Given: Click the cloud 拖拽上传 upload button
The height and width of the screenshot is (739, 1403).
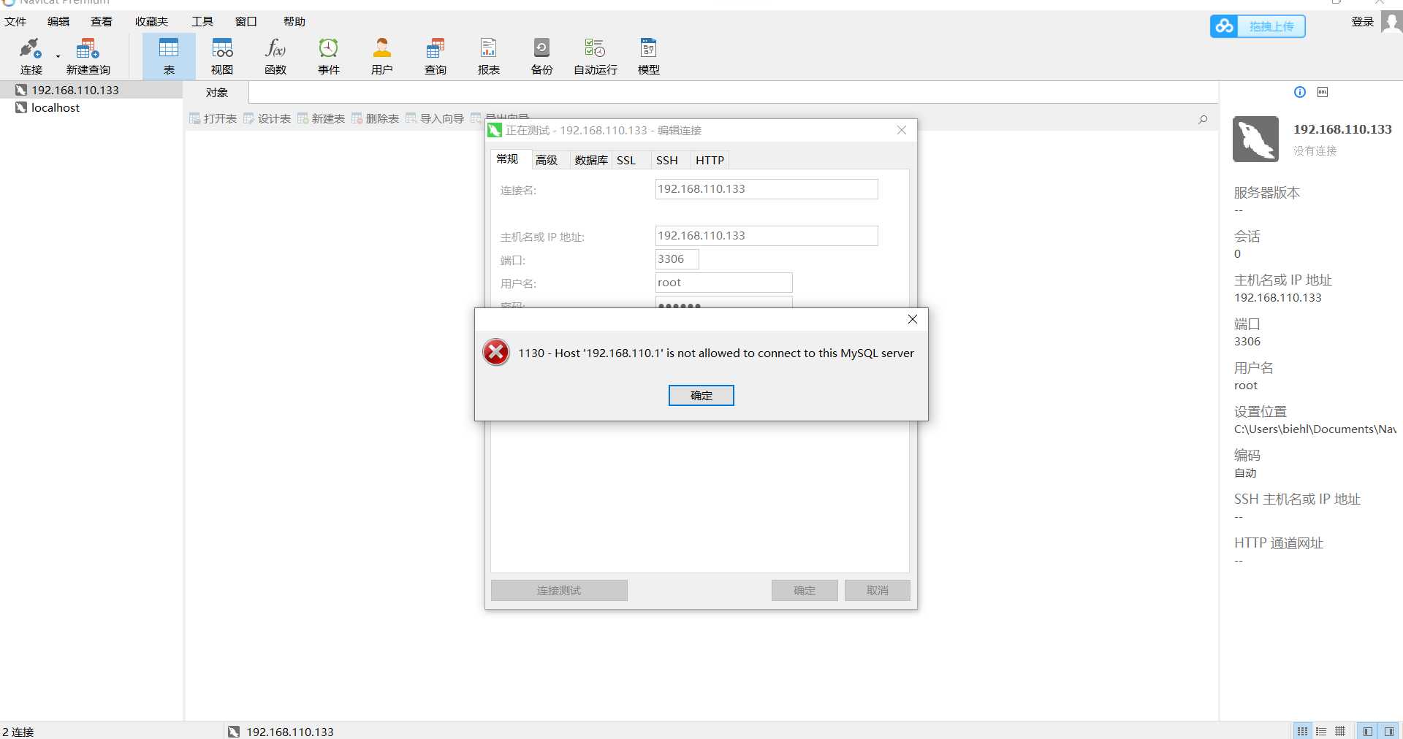Looking at the screenshot, I should click(x=1258, y=26).
